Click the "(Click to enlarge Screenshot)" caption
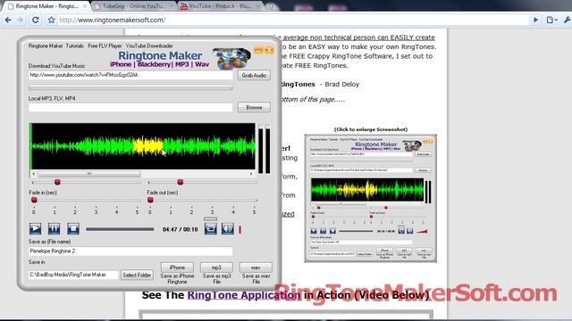The image size is (572, 321). pos(371,129)
